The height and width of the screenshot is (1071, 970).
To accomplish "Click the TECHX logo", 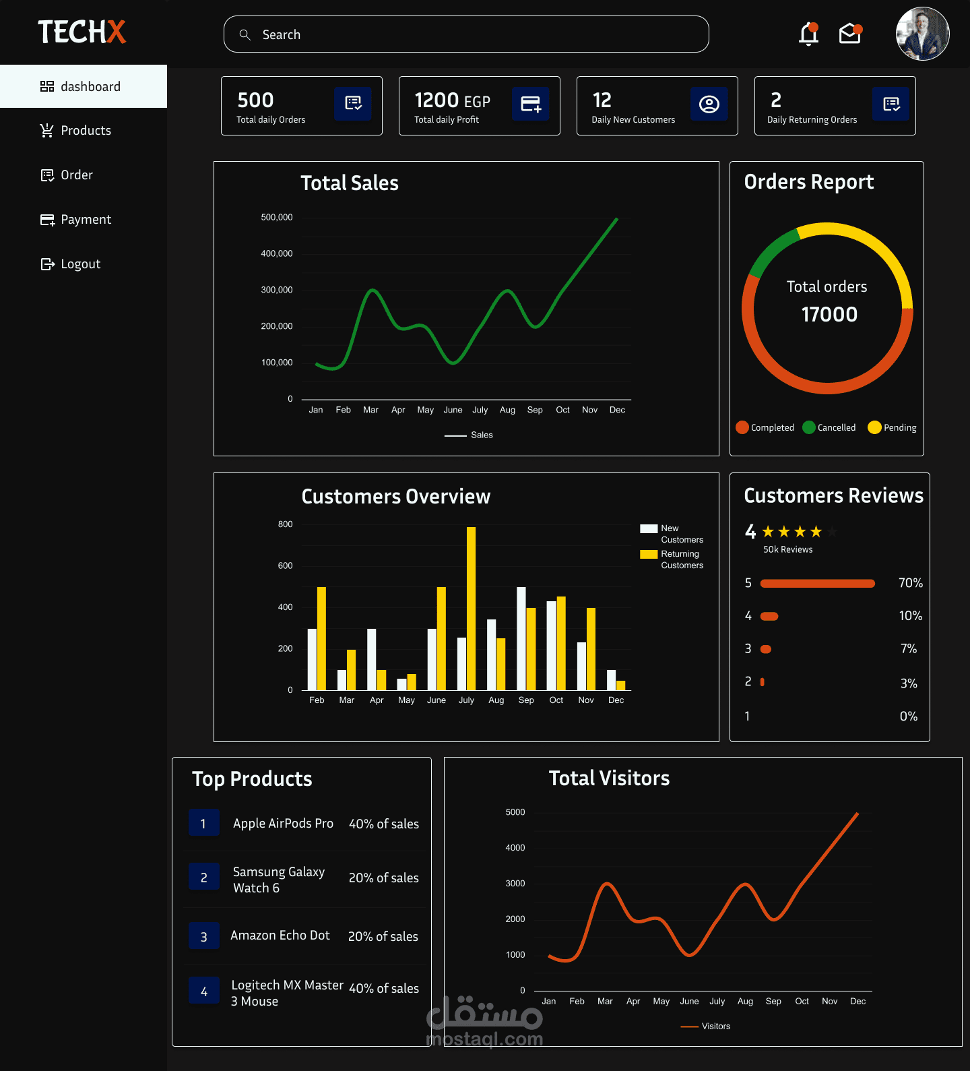I will pos(82,32).
